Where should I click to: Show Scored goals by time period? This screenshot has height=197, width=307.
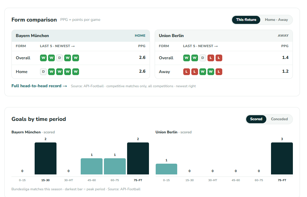click(x=256, y=119)
